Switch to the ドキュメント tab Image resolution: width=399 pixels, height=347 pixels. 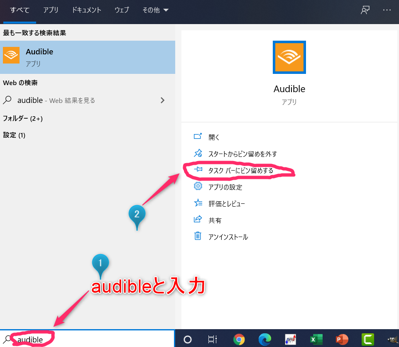86,10
